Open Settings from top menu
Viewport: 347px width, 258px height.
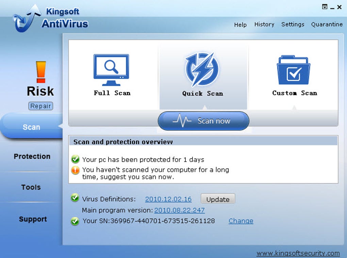point(293,25)
